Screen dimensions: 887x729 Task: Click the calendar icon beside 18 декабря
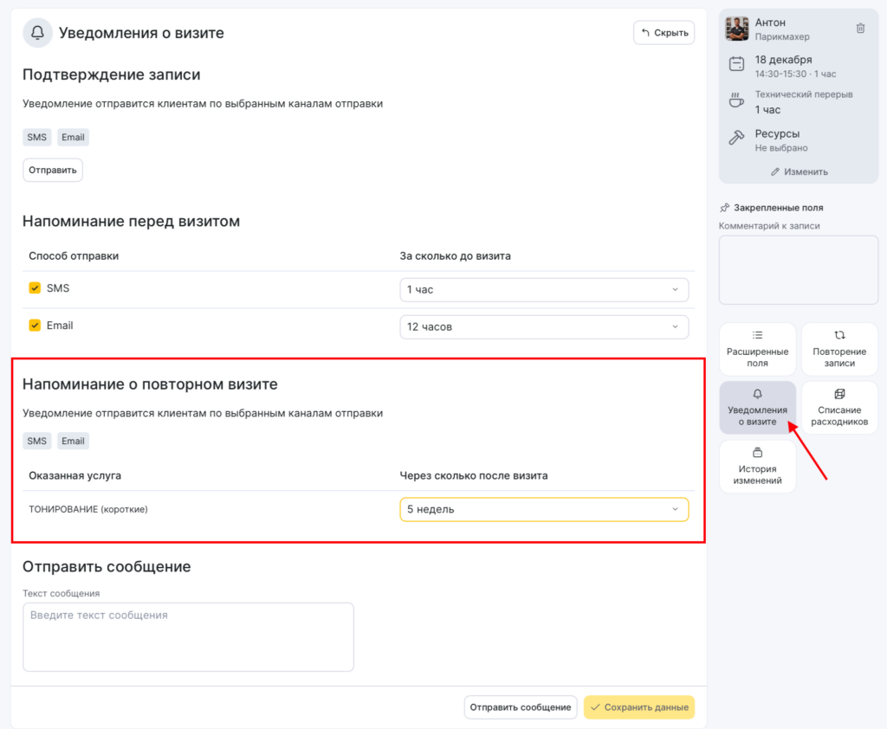click(736, 64)
